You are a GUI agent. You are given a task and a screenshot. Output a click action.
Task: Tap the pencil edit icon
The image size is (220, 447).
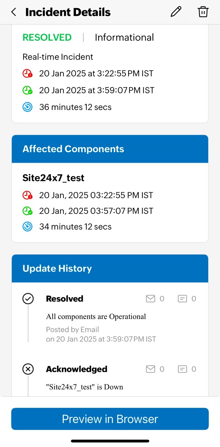(x=176, y=12)
